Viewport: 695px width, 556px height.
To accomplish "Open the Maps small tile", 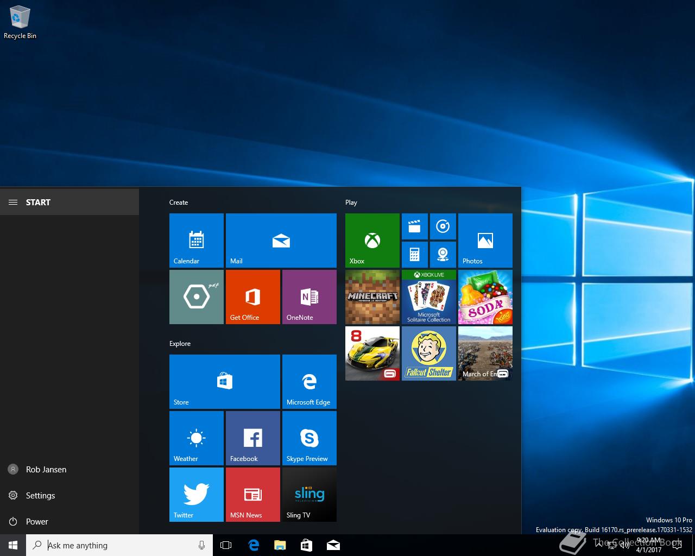I will pyautogui.click(x=443, y=255).
